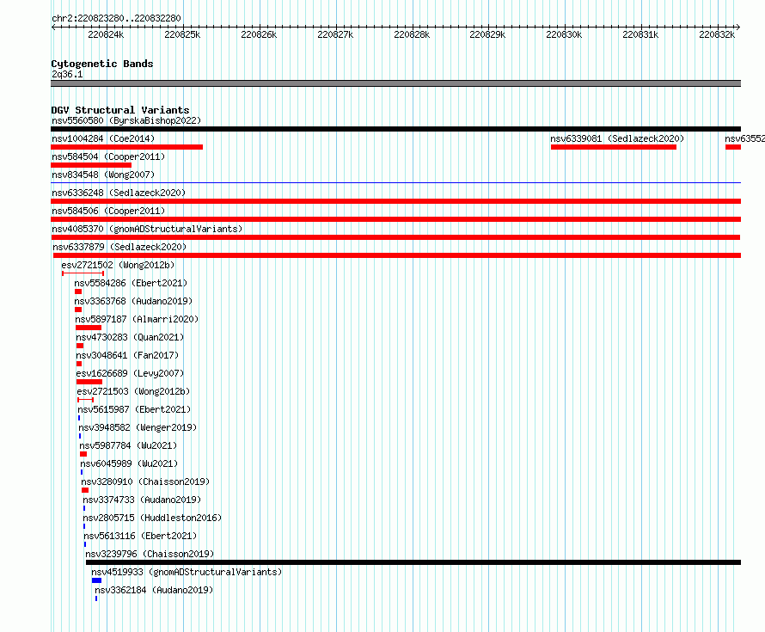
Task: Click the 220829k ruler tick label
Action: coord(487,34)
